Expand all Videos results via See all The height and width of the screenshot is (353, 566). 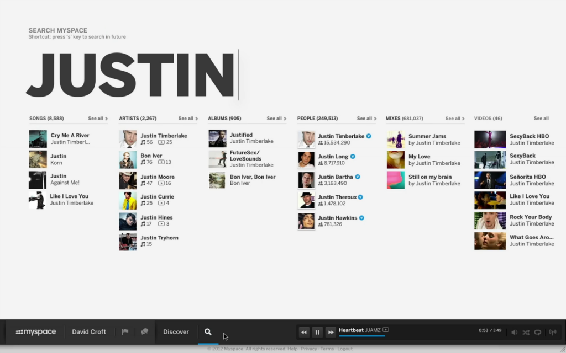click(541, 118)
